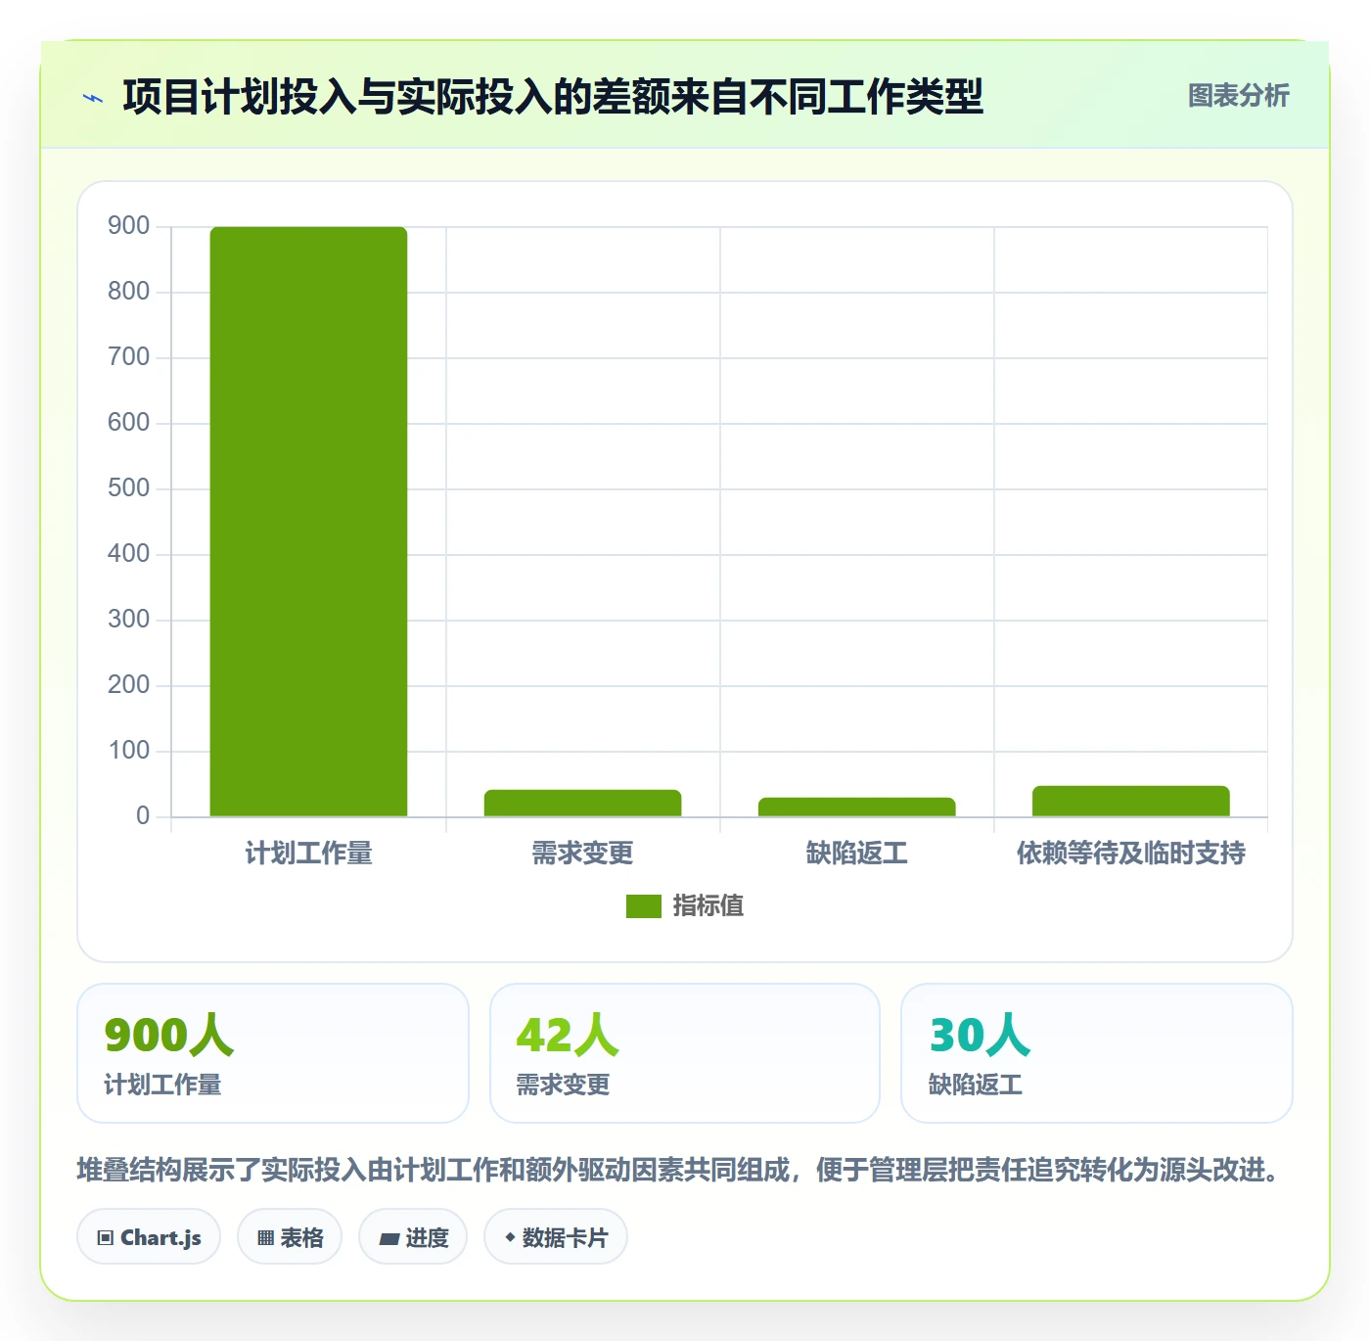
Task: Click the chart title 项目计划投入与实际投入的差额来自不同工作类型
Action: 553,97
